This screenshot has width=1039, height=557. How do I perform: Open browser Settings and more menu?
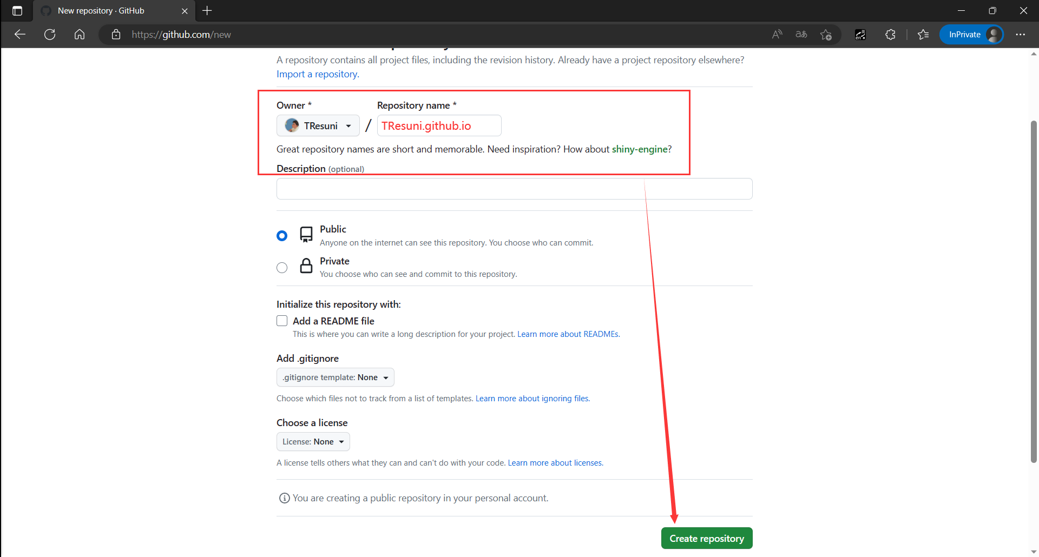pos(1021,35)
